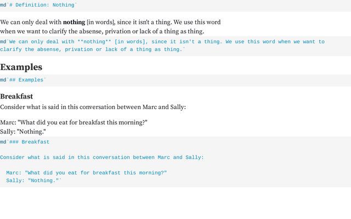Image resolution: width=351 pixels, height=219 pixels.
Task: Click the blue code line starting 'Sally:'
Action: pos(33,181)
